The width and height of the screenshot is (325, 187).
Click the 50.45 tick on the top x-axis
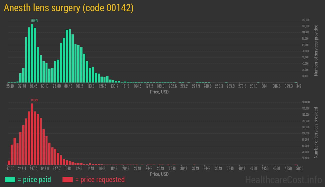pos(33,86)
